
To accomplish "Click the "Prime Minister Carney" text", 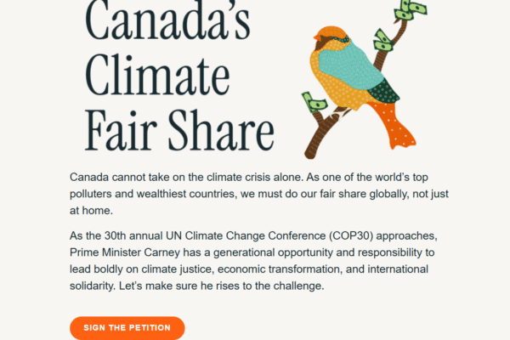I will click(x=125, y=252).
